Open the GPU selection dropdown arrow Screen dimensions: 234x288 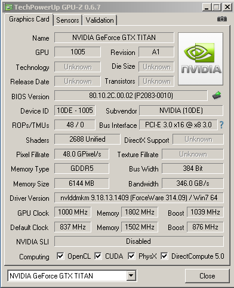(131, 275)
